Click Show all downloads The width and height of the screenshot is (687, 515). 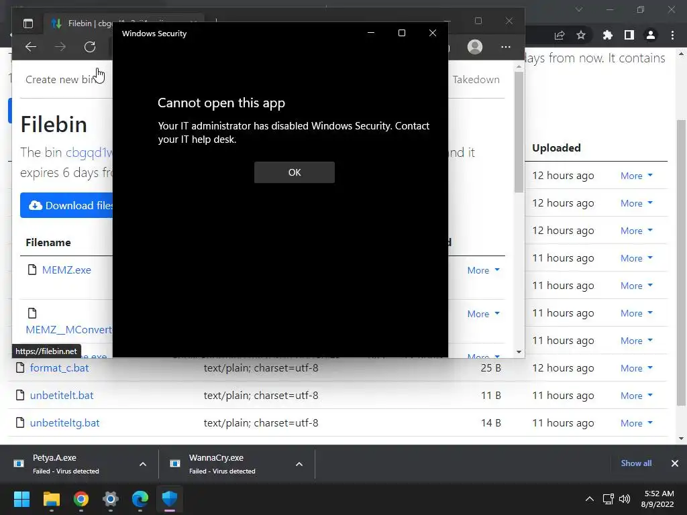coord(636,463)
